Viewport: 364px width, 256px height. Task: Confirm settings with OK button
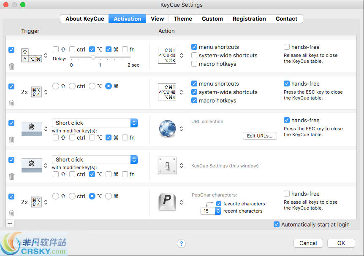point(341,243)
